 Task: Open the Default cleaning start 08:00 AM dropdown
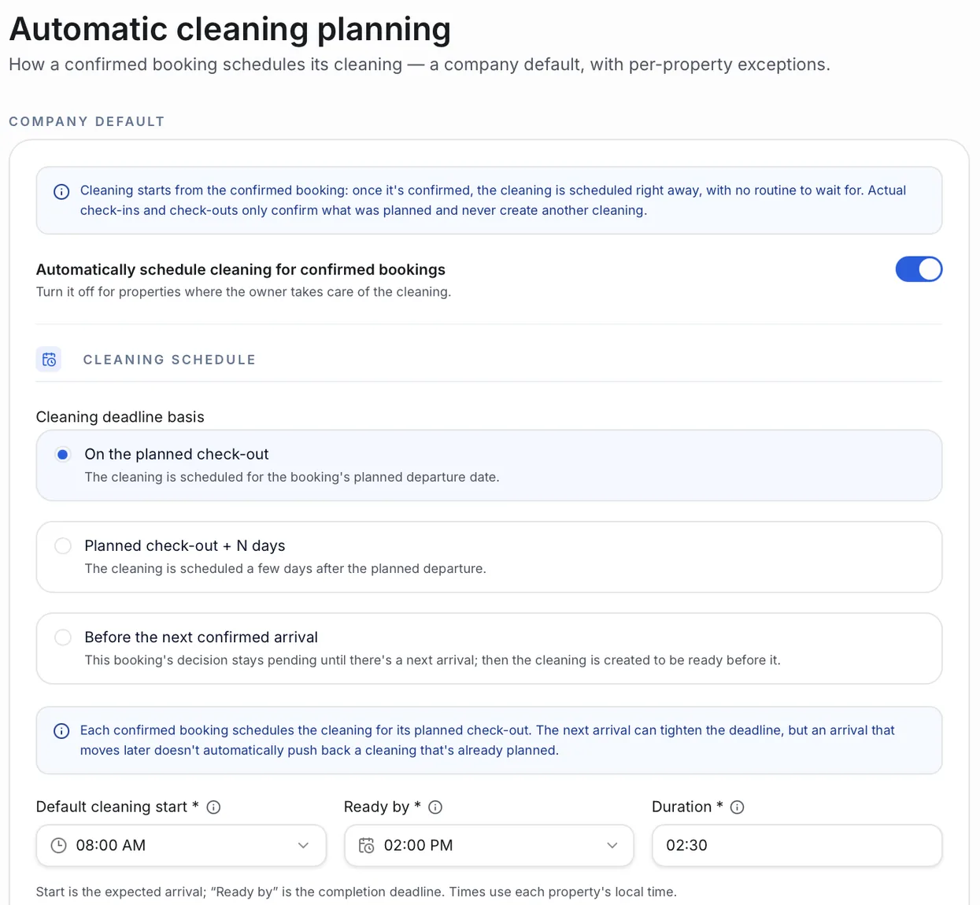click(181, 845)
